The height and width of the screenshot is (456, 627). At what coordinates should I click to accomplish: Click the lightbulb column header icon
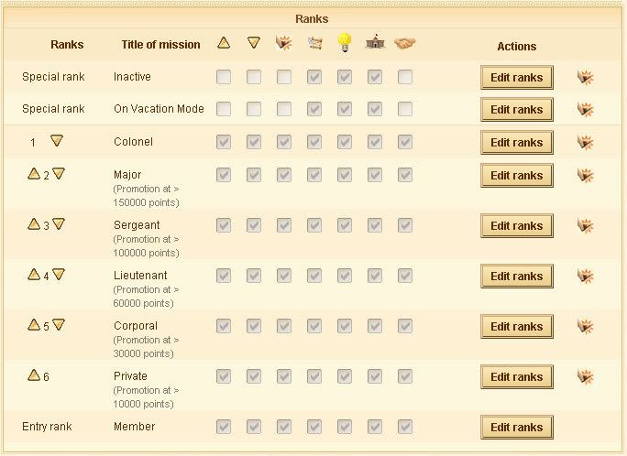345,42
